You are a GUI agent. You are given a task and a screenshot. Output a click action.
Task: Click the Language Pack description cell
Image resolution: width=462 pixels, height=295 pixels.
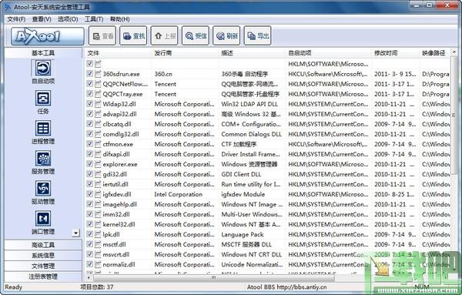coord(243,235)
